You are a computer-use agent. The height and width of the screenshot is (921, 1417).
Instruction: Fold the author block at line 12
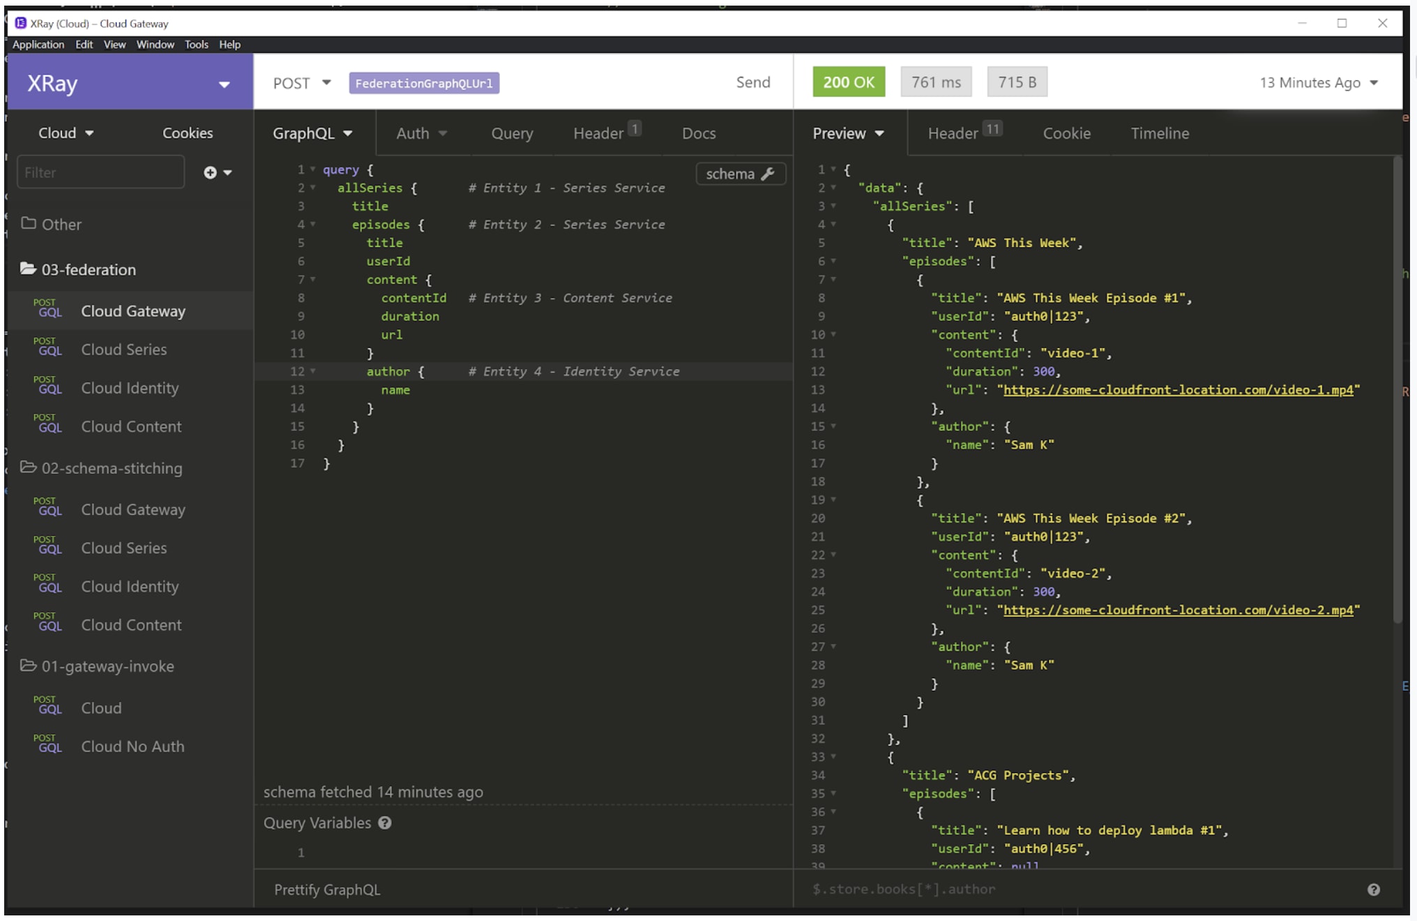coord(313,371)
